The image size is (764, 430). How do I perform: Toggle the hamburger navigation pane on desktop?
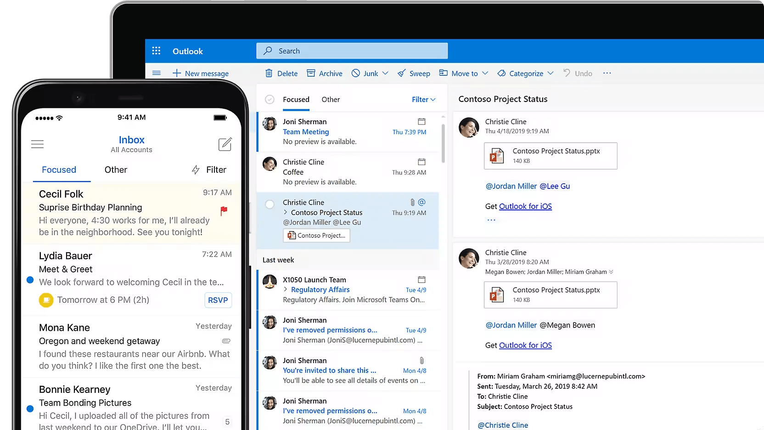pyautogui.click(x=157, y=73)
